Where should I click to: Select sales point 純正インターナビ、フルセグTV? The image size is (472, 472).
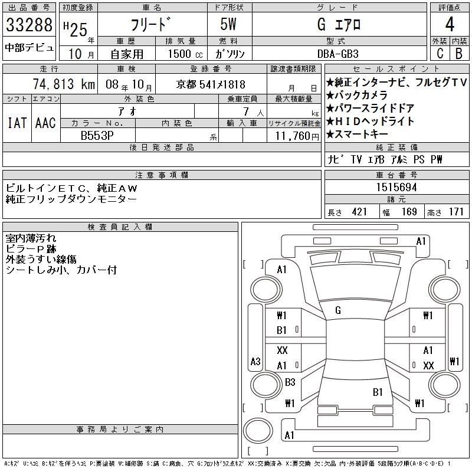tap(396, 82)
